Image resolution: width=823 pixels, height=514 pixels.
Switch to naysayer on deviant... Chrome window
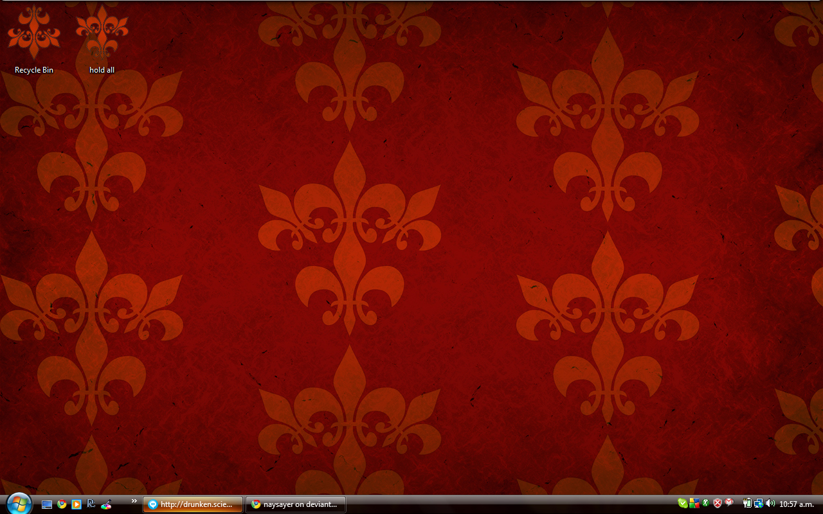pyautogui.click(x=296, y=504)
